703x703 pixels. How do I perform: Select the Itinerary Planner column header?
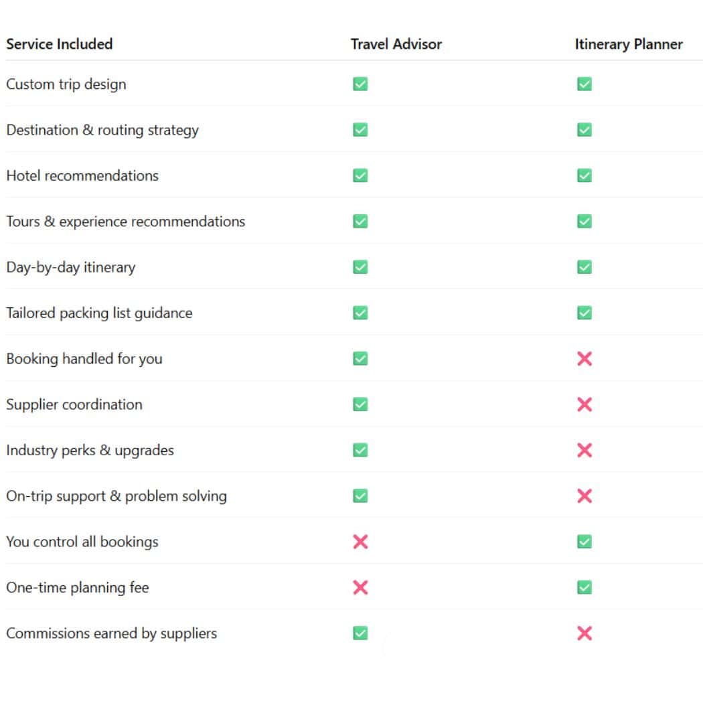(x=629, y=44)
